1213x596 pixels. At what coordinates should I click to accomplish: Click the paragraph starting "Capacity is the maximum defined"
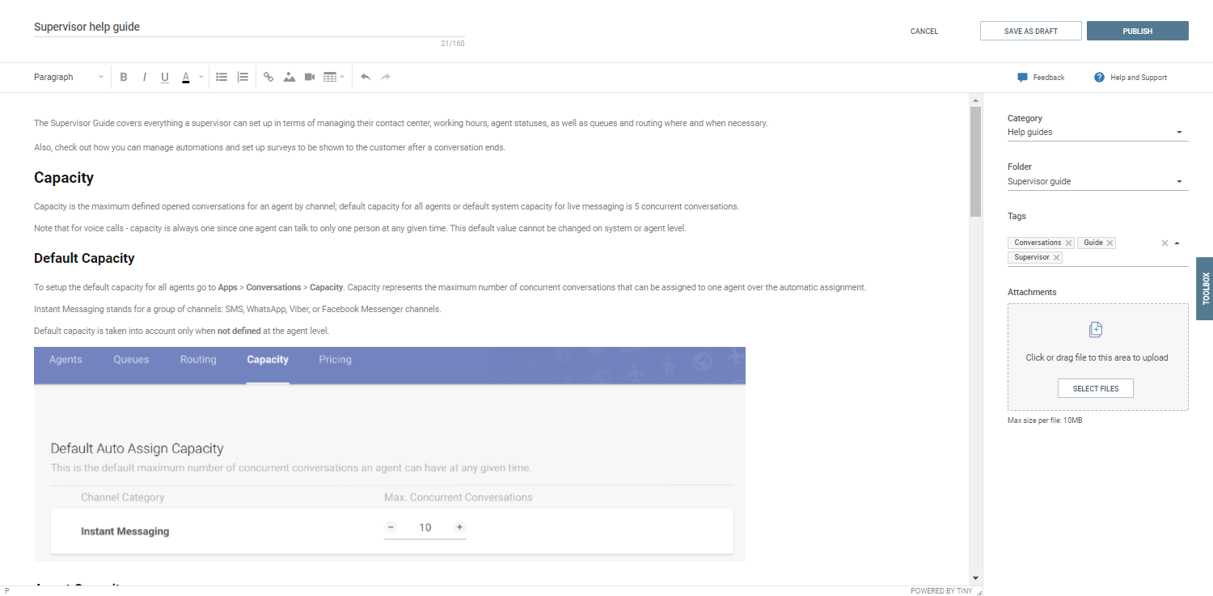387,206
